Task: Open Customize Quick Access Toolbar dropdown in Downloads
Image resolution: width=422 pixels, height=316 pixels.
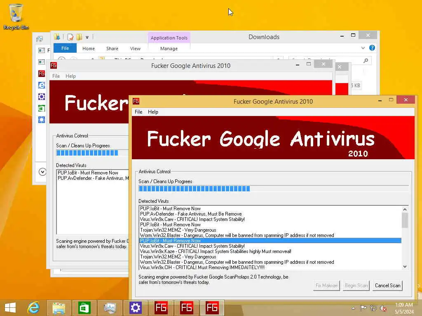Action: [x=87, y=37]
